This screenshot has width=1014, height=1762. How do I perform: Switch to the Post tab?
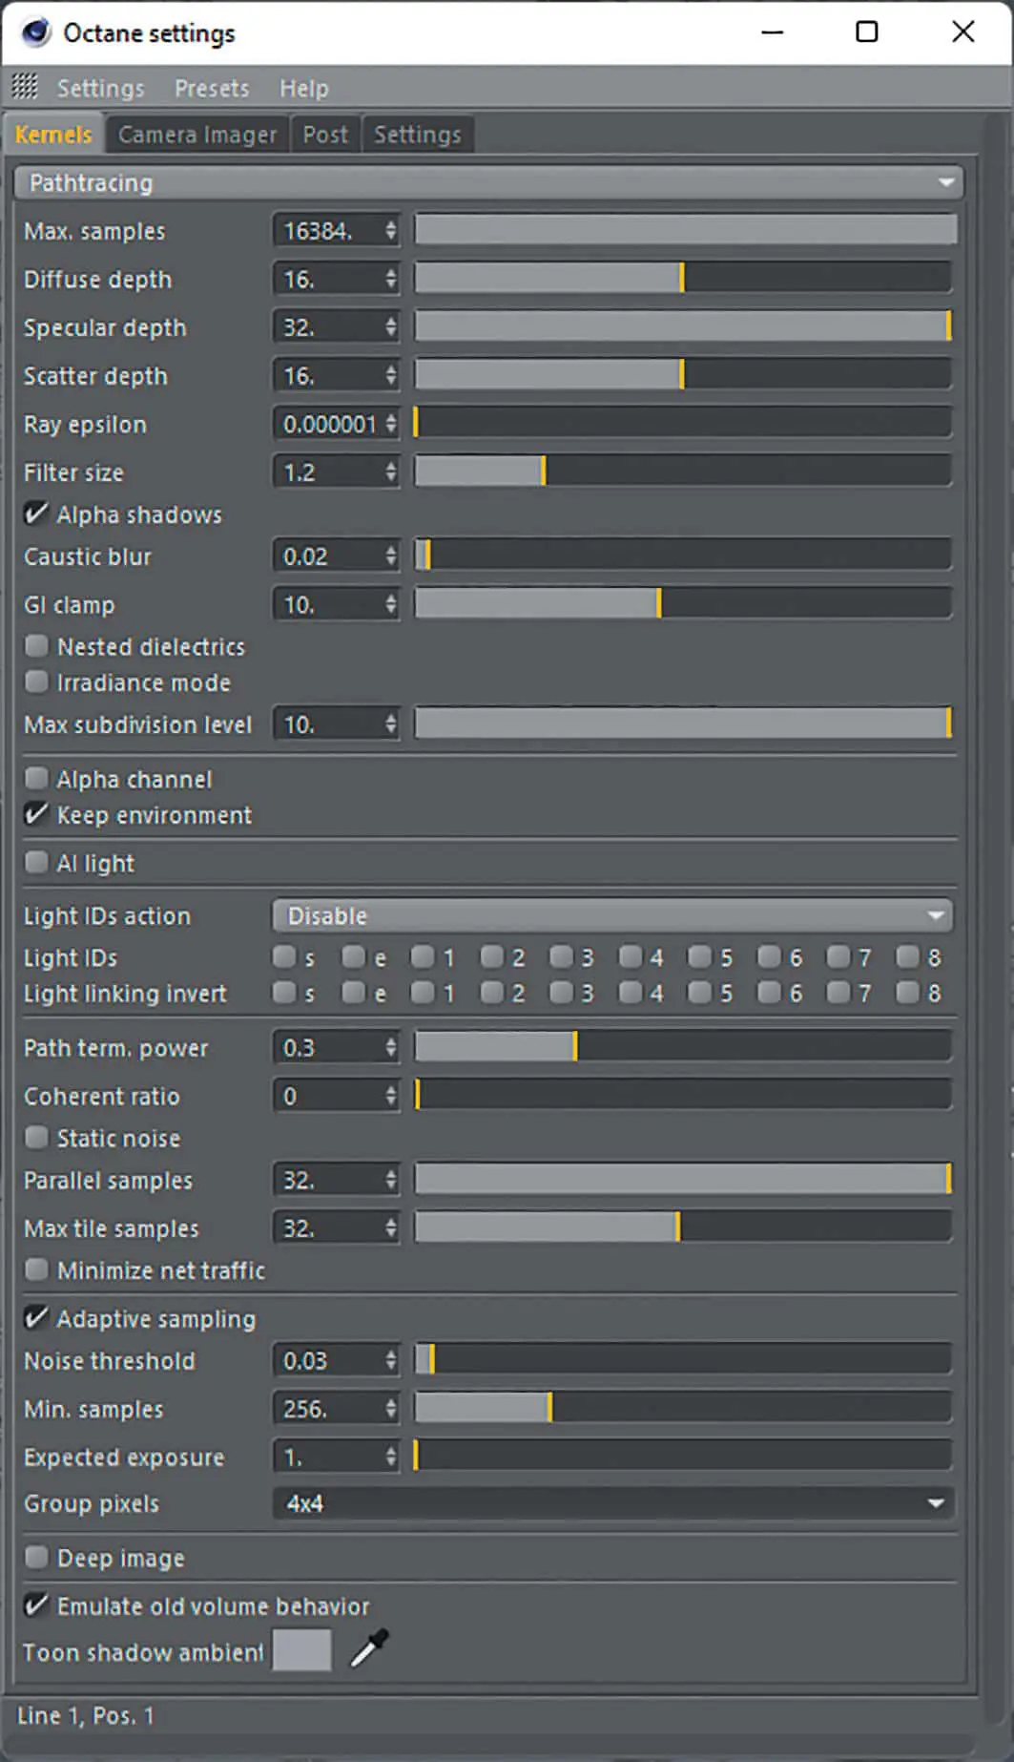pos(325,135)
